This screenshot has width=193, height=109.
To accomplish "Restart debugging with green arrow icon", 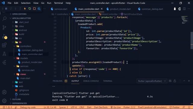I will coord(30,9).
